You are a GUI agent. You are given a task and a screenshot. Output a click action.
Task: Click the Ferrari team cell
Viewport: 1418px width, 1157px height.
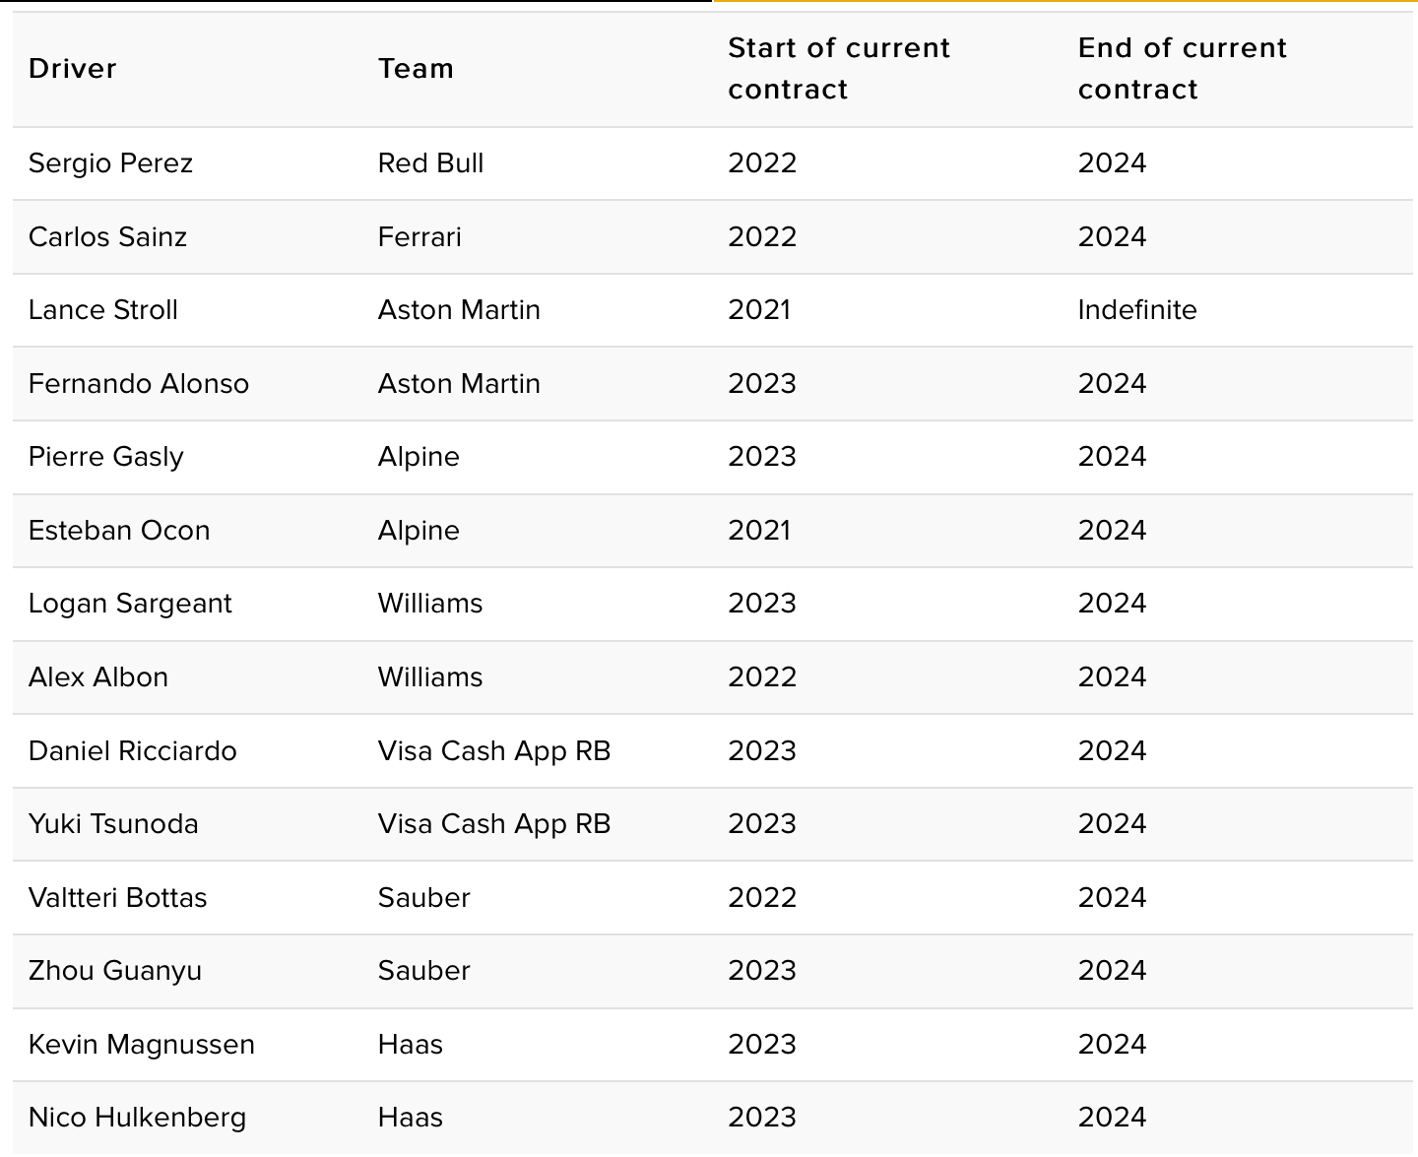tap(419, 236)
